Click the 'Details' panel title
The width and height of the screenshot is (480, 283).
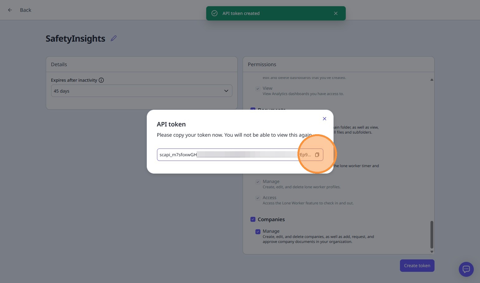(59, 64)
